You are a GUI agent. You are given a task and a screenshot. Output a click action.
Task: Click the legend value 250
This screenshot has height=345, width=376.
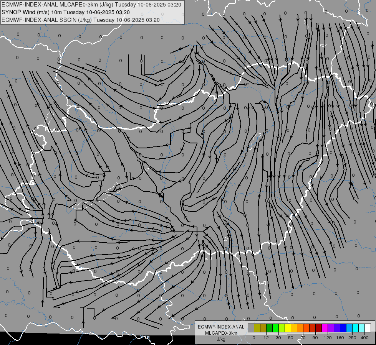[x=352, y=338]
